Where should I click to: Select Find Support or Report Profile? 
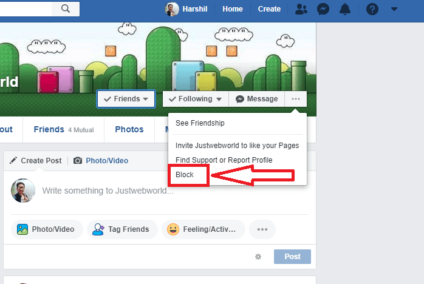point(224,160)
